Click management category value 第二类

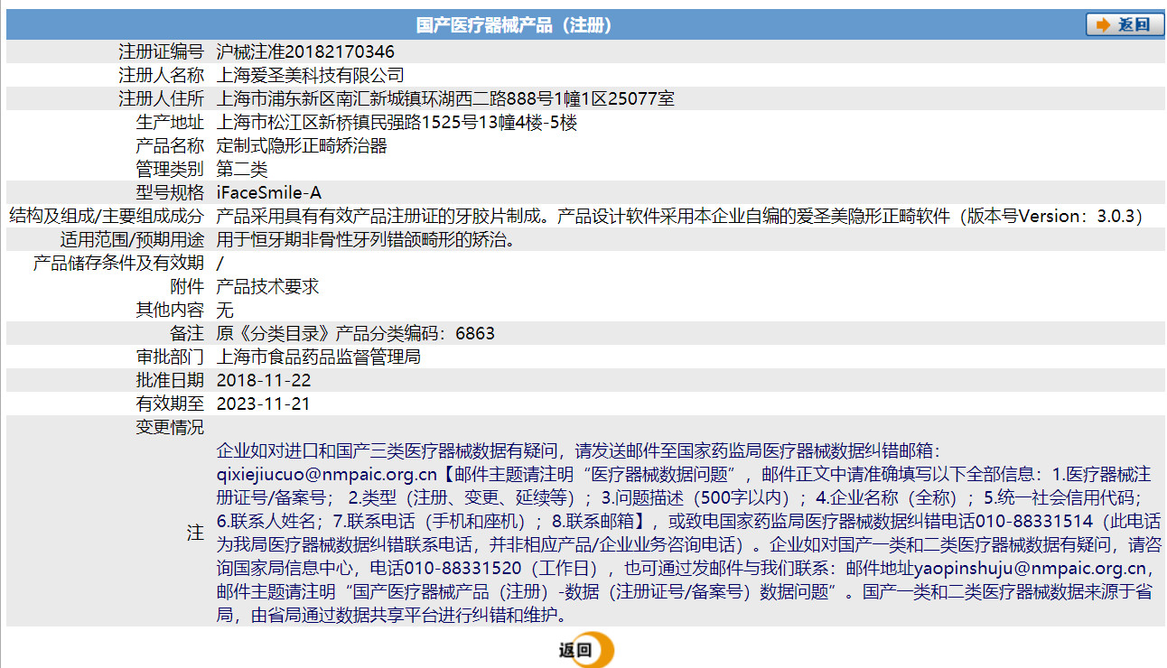click(x=242, y=170)
